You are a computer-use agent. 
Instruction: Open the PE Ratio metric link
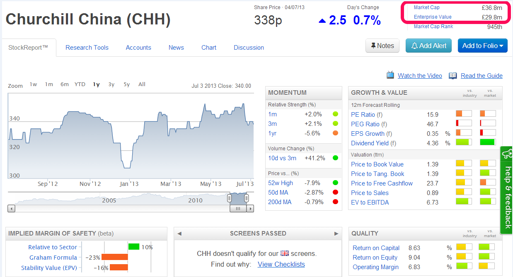[x=363, y=115]
